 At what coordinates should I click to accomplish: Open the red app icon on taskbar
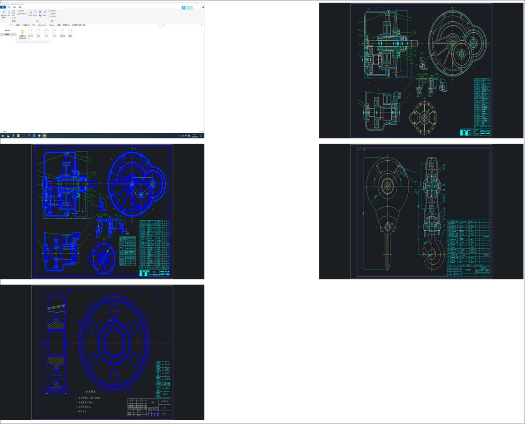(24, 136)
